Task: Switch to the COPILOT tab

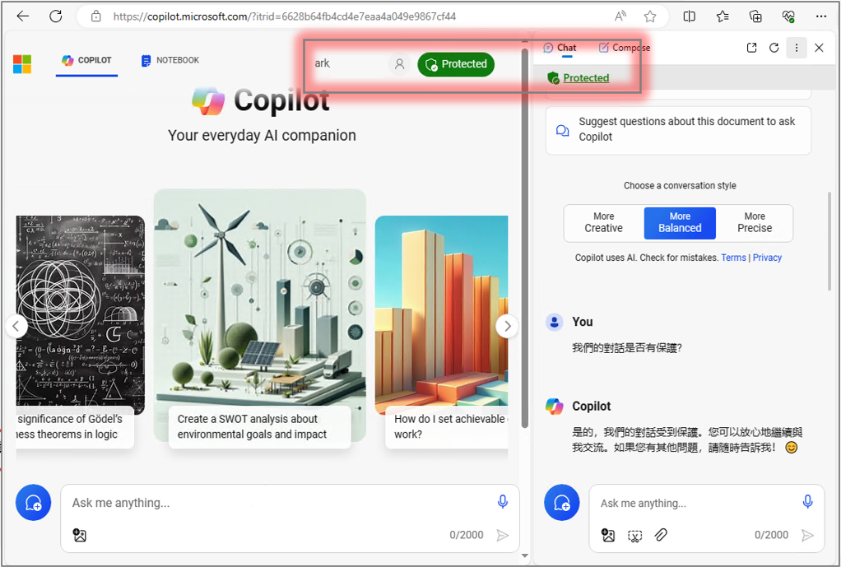Action: coord(86,61)
